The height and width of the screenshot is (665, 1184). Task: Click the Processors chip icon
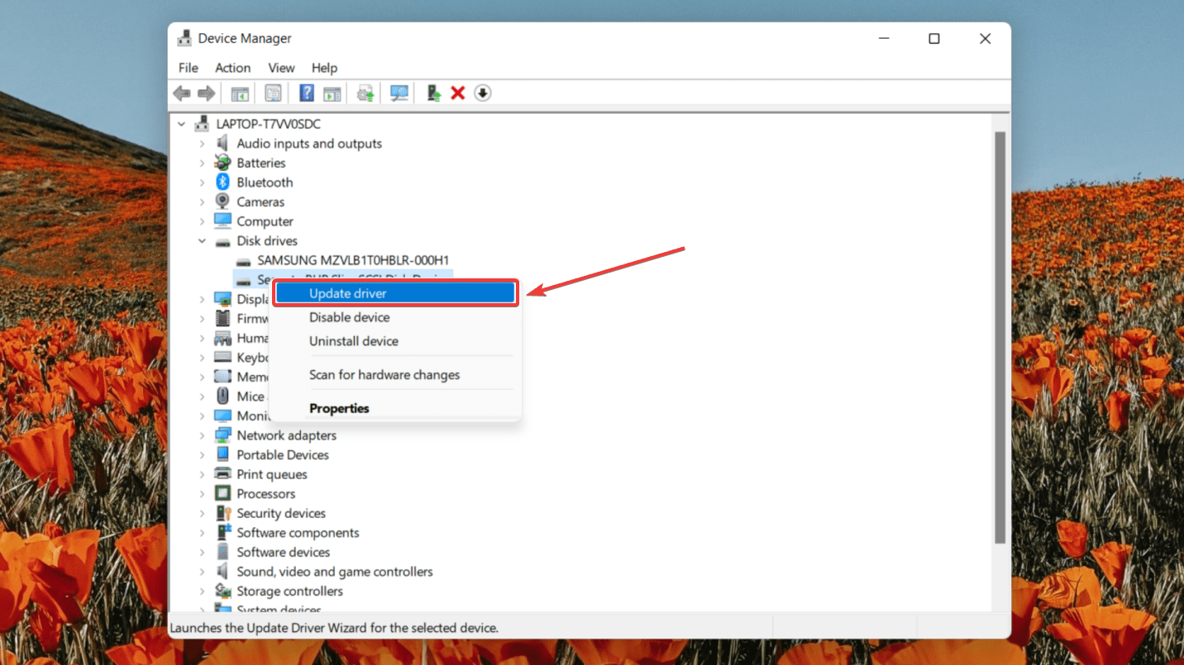222,494
